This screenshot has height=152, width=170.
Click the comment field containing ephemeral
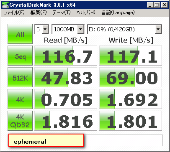tap(85, 140)
